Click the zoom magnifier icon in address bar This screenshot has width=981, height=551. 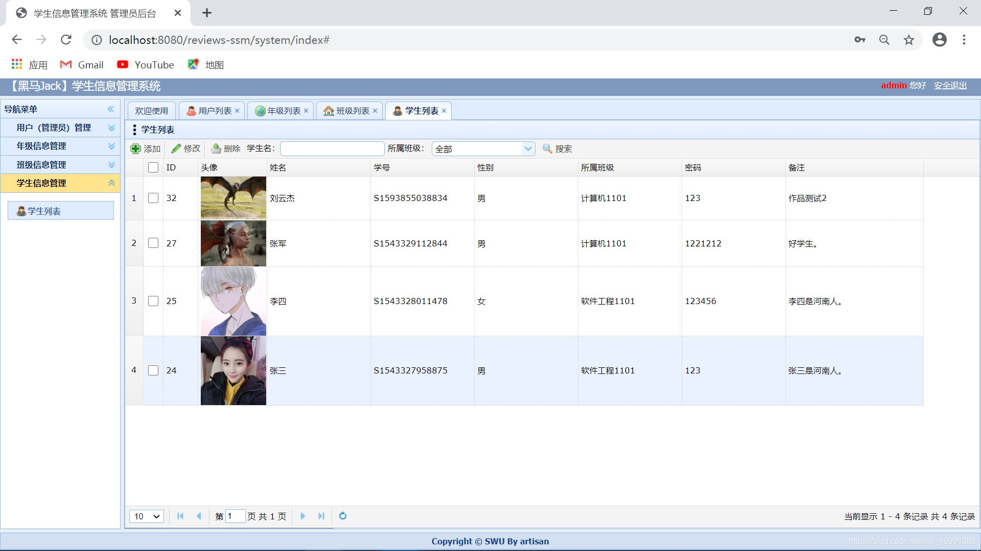(884, 40)
